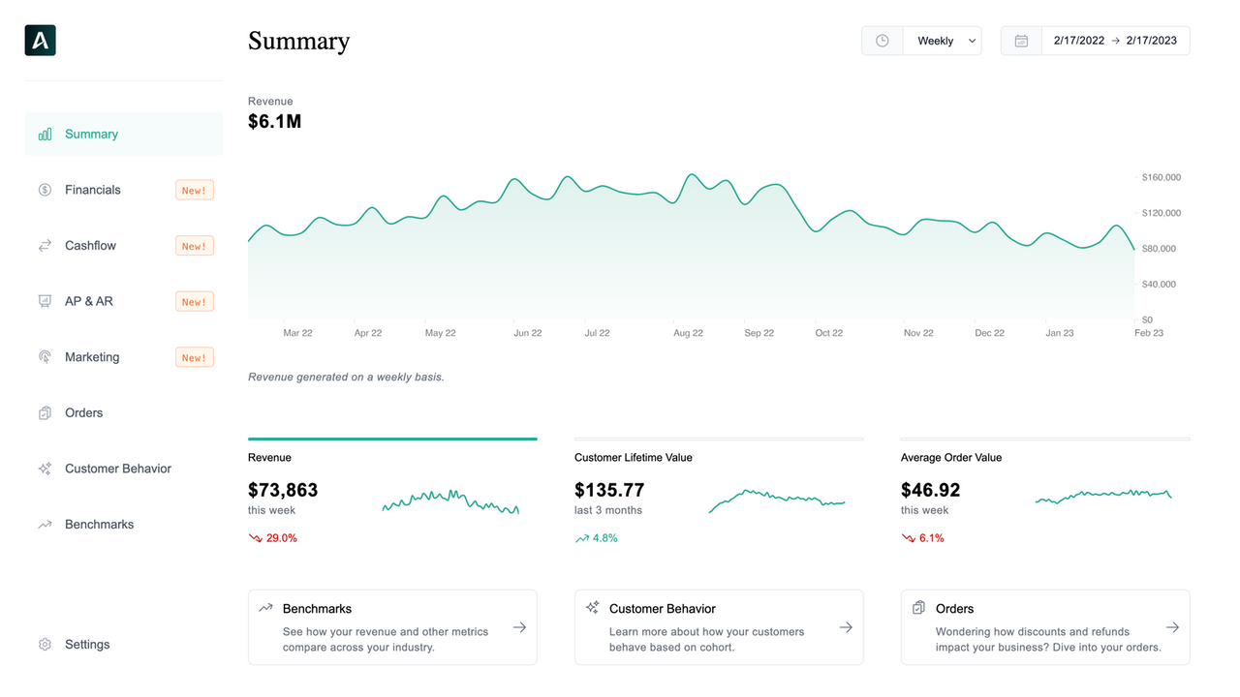Click the clipboard icon in Orders card
Viewport: 1240px width, 697px height.
click(918, 608)
